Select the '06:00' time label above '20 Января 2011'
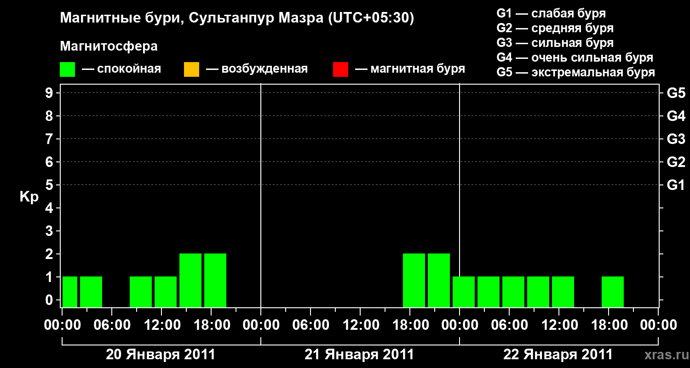Image resolution: width=690 pixels, height=368 pixels. [112, 325]
